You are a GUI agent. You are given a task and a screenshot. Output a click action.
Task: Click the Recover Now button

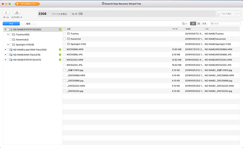point(226,14)
